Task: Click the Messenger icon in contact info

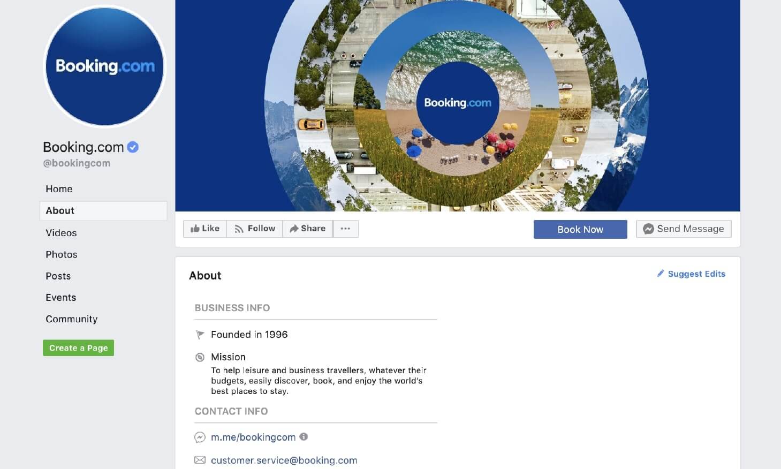Action: [200, 437]
